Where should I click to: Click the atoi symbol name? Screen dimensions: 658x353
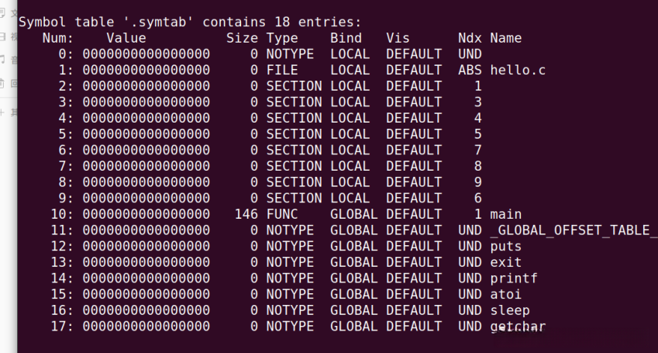505,294
